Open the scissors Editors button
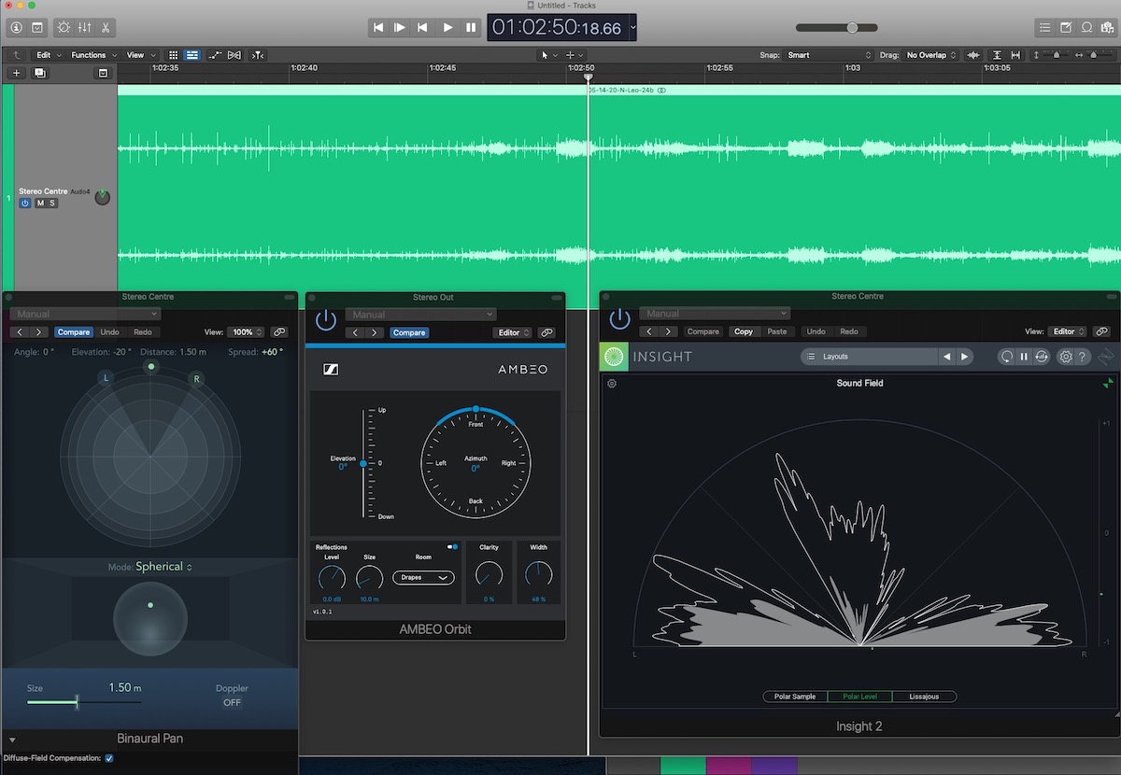This screenshot has width=1121, height=775. (106, 28)
